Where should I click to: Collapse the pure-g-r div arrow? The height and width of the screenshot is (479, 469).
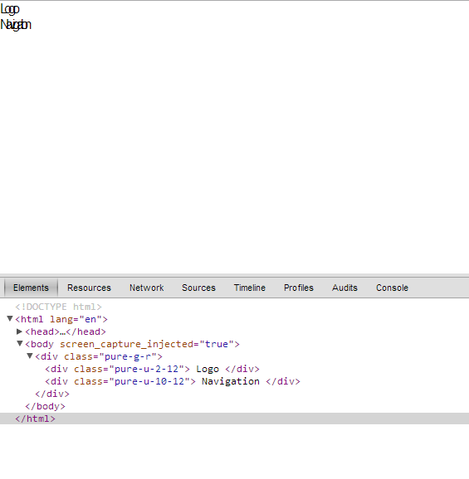click(30, 356)
